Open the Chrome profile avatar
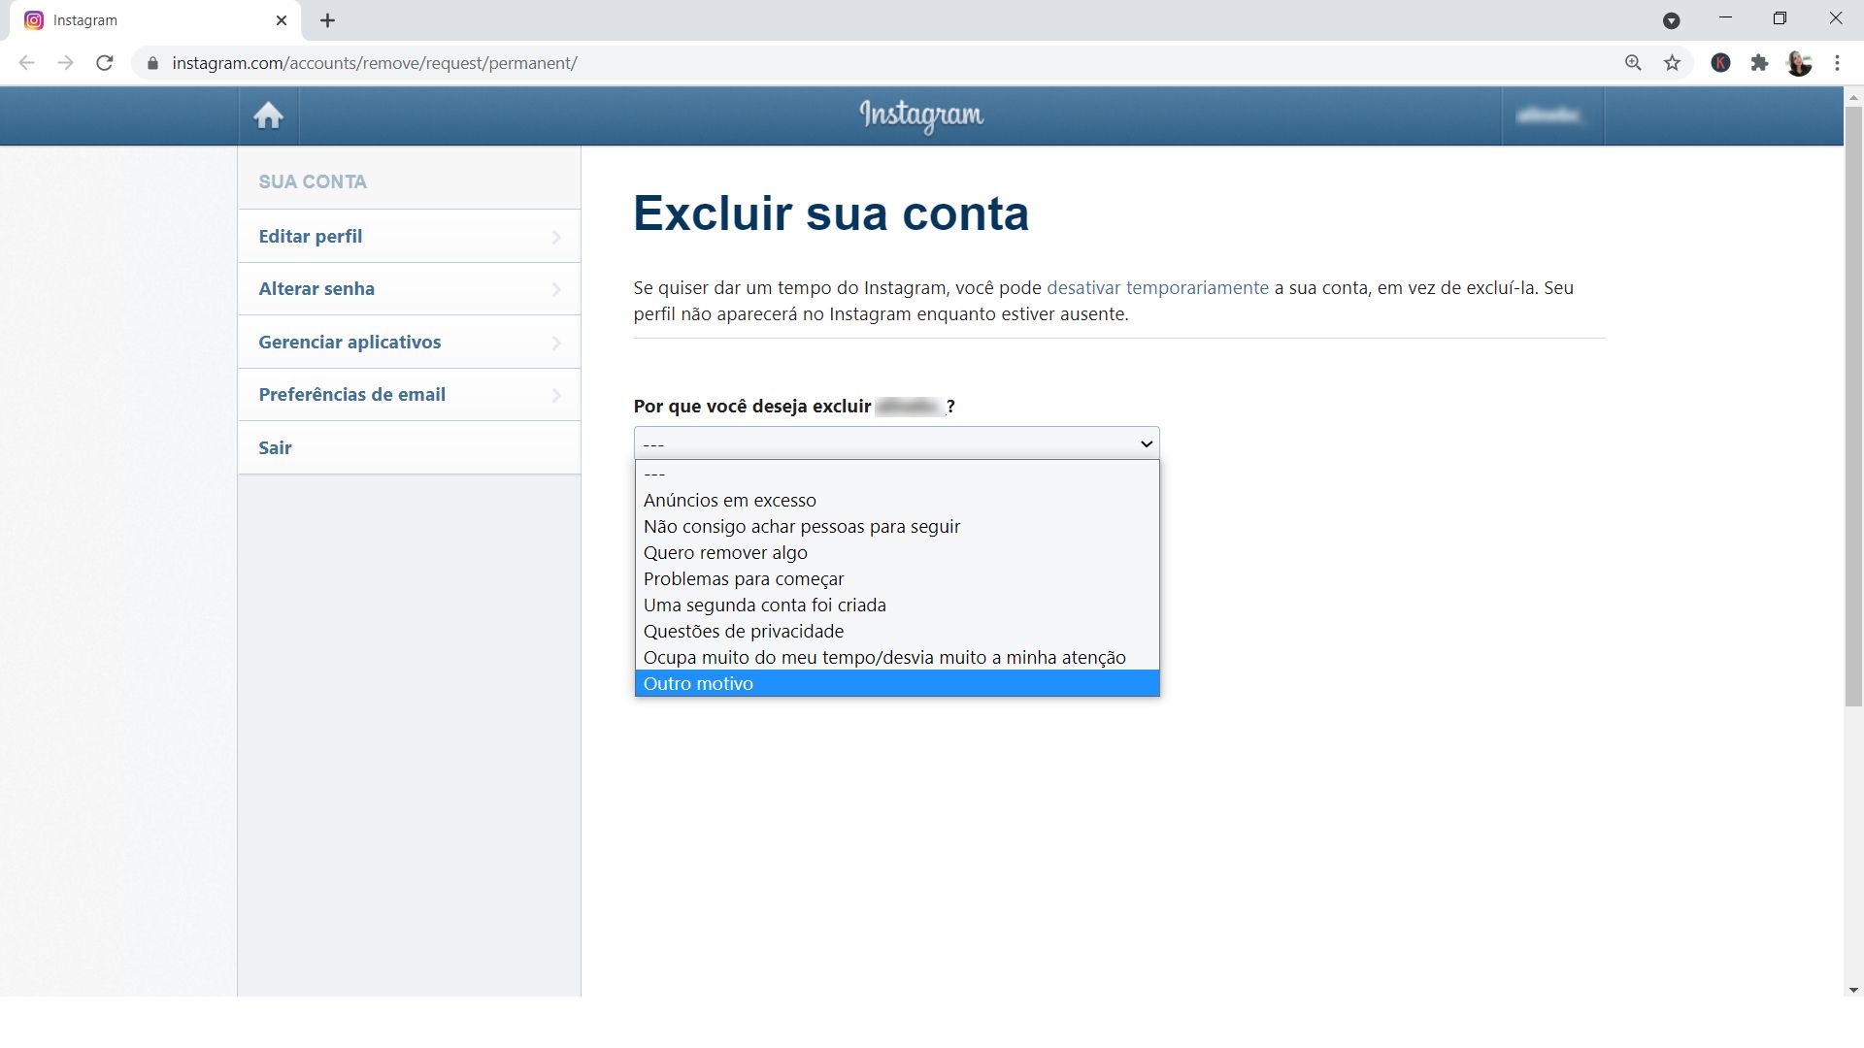 pos(1799,63)
